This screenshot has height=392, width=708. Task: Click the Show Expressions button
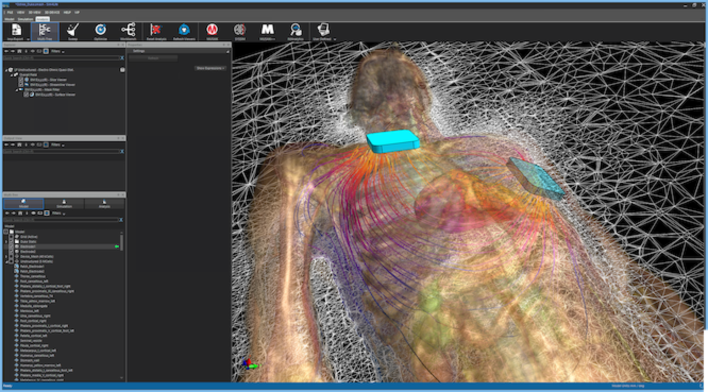pyautogui.click(x=210, y=69)
